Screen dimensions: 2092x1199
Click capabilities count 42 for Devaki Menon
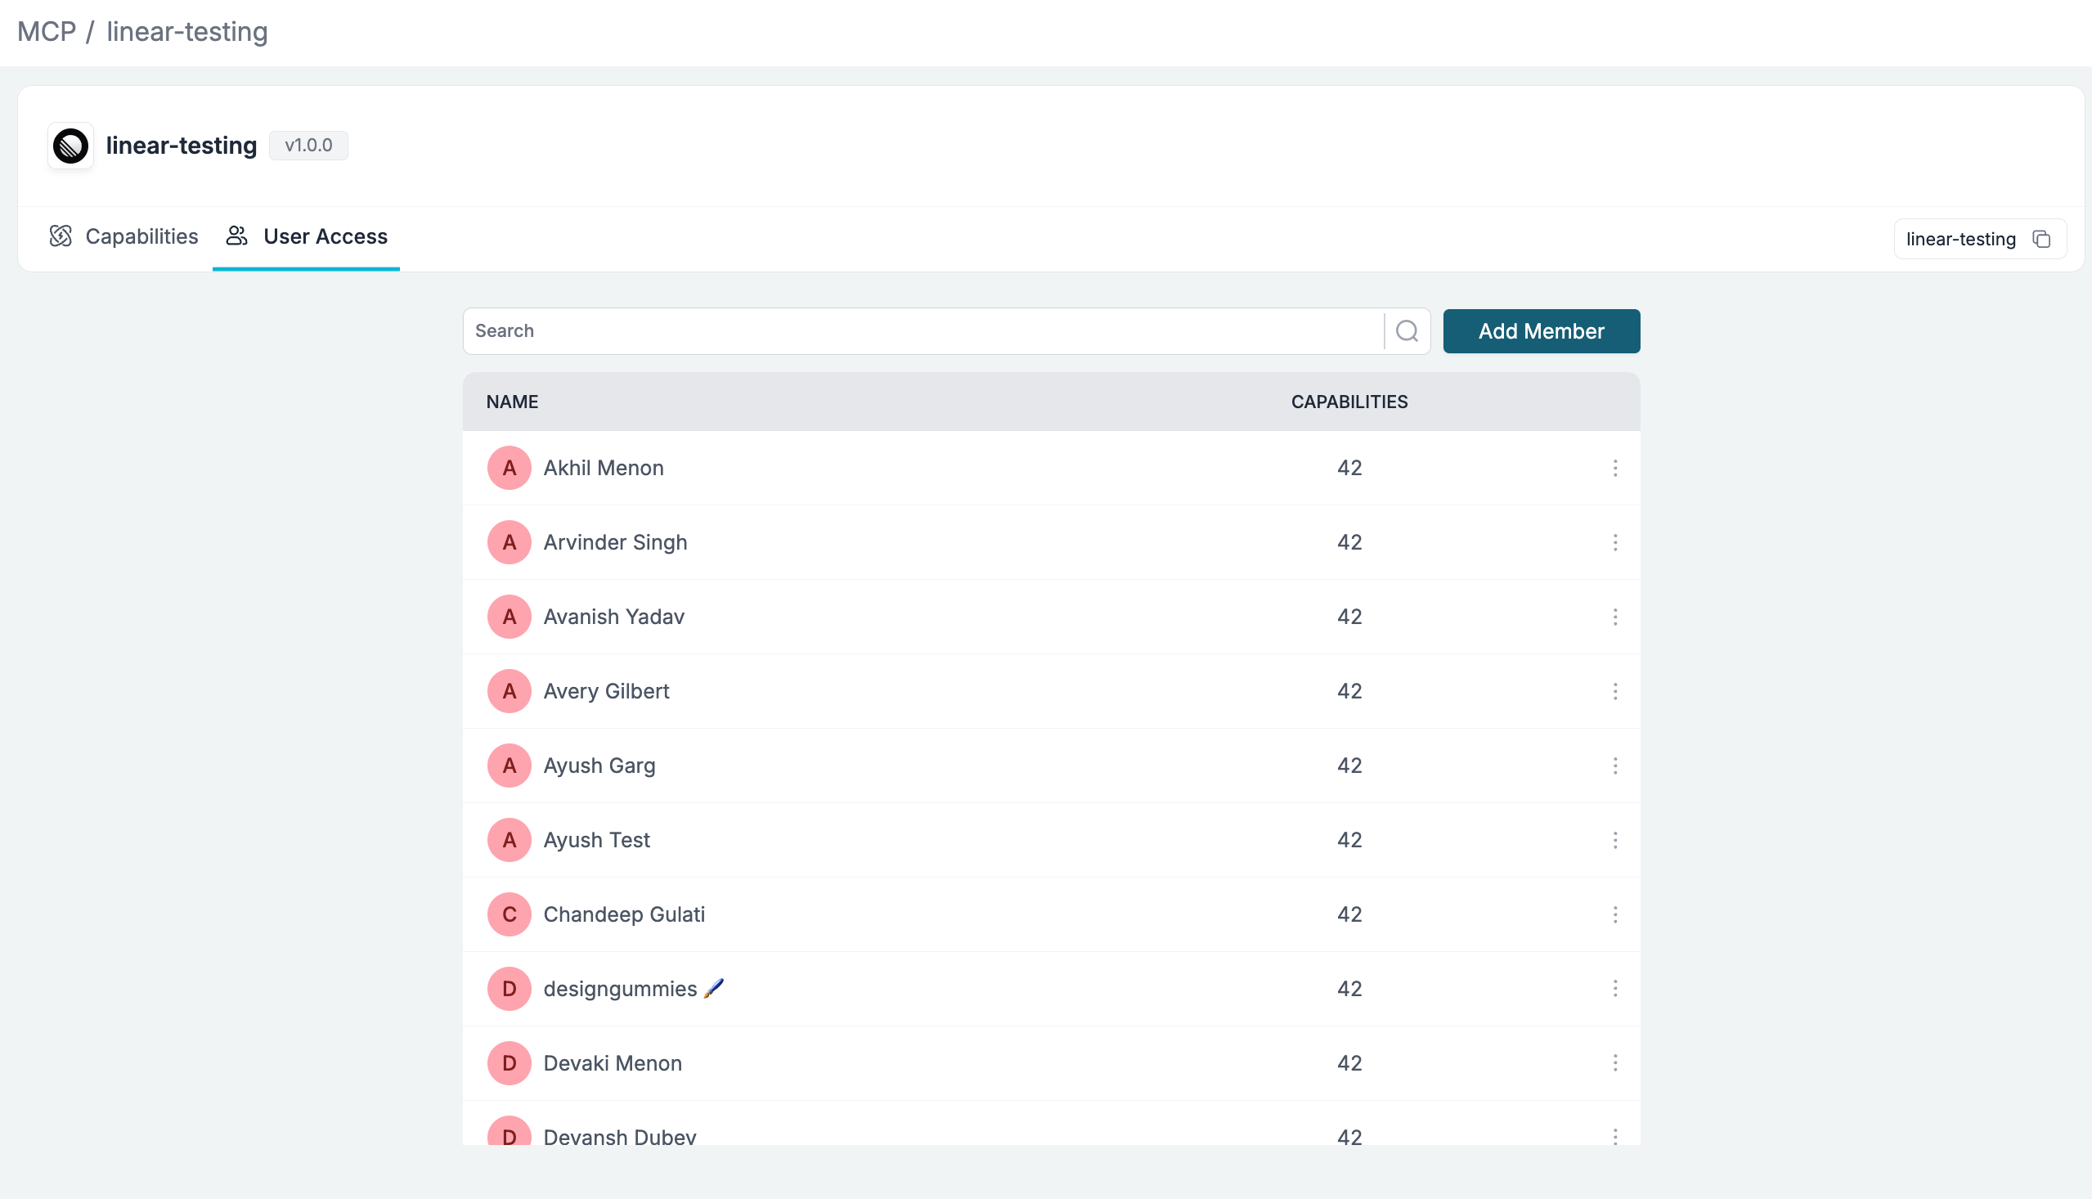coord(1349,1063)
